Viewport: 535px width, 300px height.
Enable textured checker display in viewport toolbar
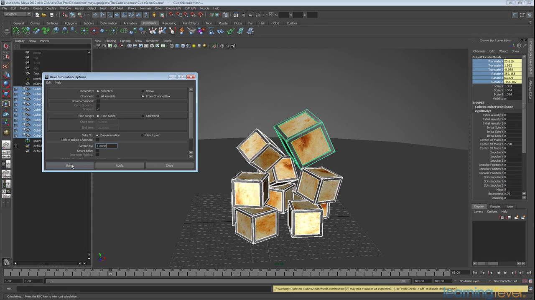click(x=188, y=46)
